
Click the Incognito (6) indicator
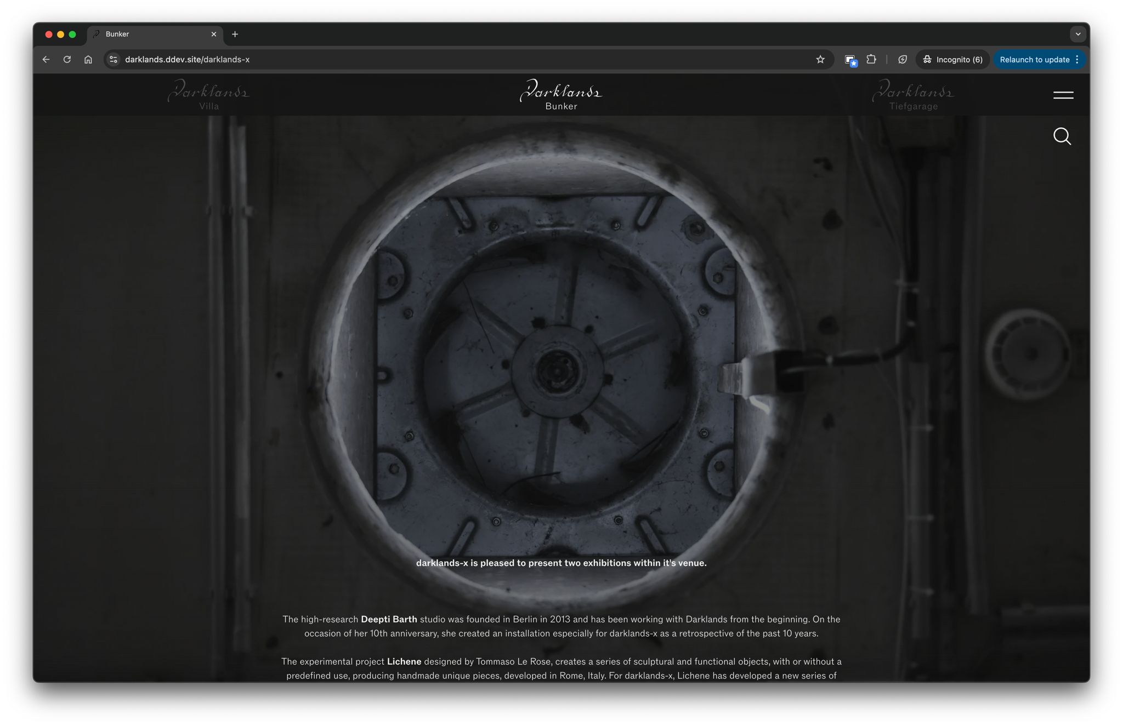click(952, 60)
